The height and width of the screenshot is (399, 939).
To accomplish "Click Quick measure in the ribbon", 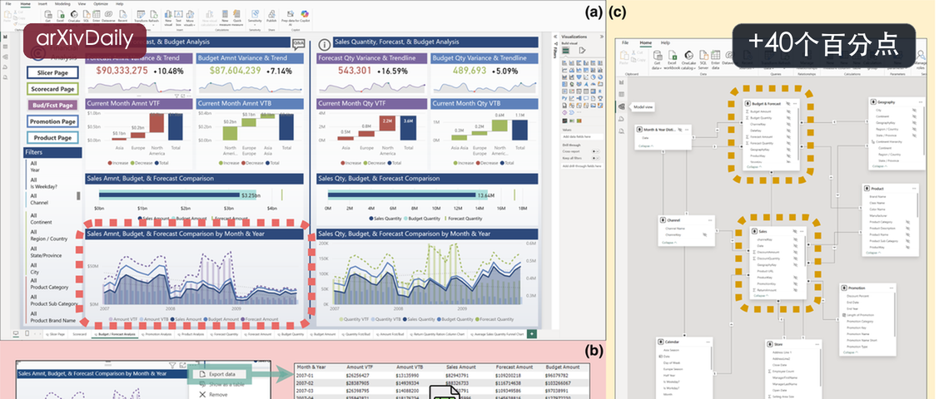I will pyautogui.click(x=237, y=17).
